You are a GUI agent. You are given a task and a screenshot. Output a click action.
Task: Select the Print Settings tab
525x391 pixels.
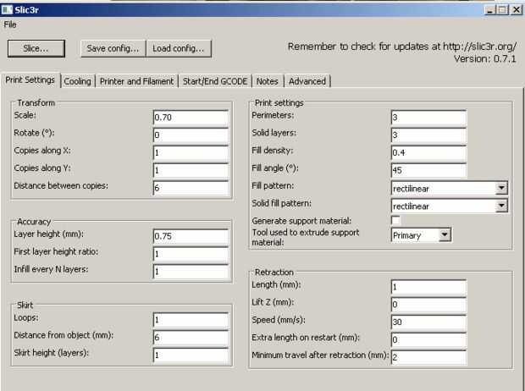tap(30, 80)
